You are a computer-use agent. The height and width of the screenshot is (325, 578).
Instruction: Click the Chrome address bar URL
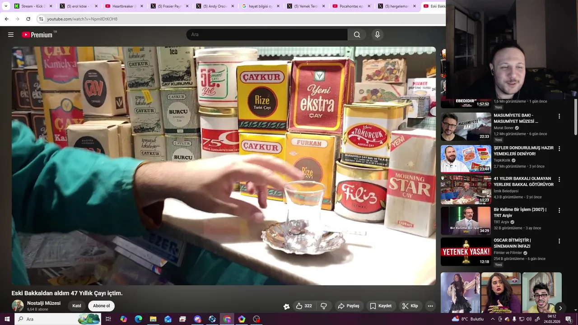point(82,19)
